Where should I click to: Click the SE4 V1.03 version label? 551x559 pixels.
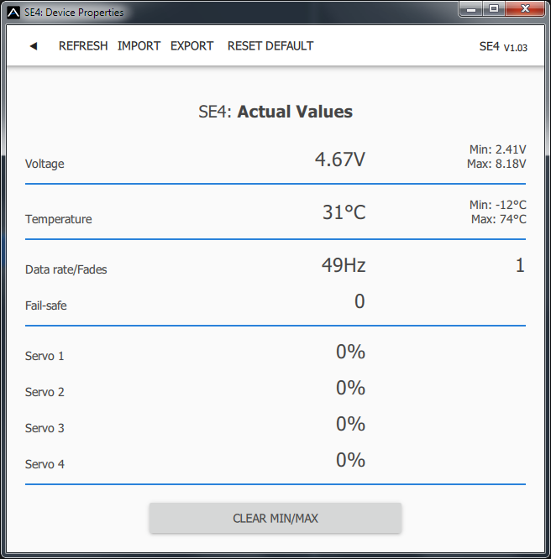tap(503, 47)
